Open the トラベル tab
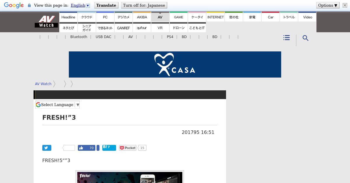 289,17
